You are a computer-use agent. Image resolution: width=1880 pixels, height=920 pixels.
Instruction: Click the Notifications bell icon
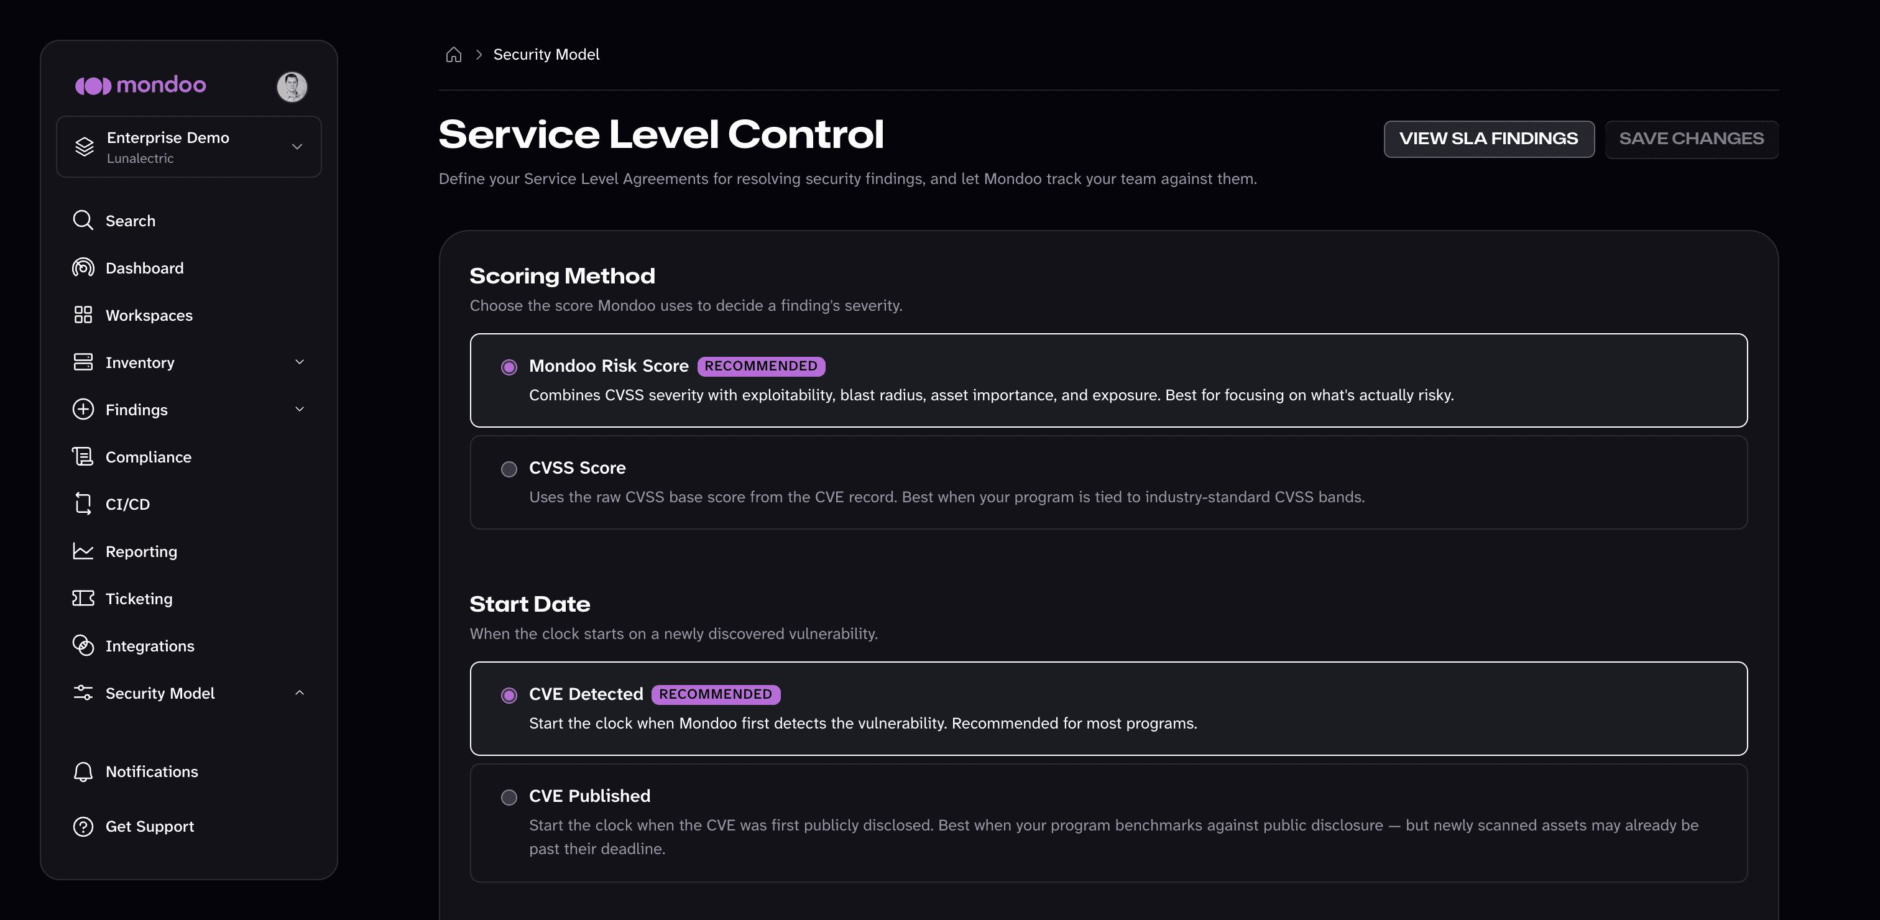[x=83, y=772]
